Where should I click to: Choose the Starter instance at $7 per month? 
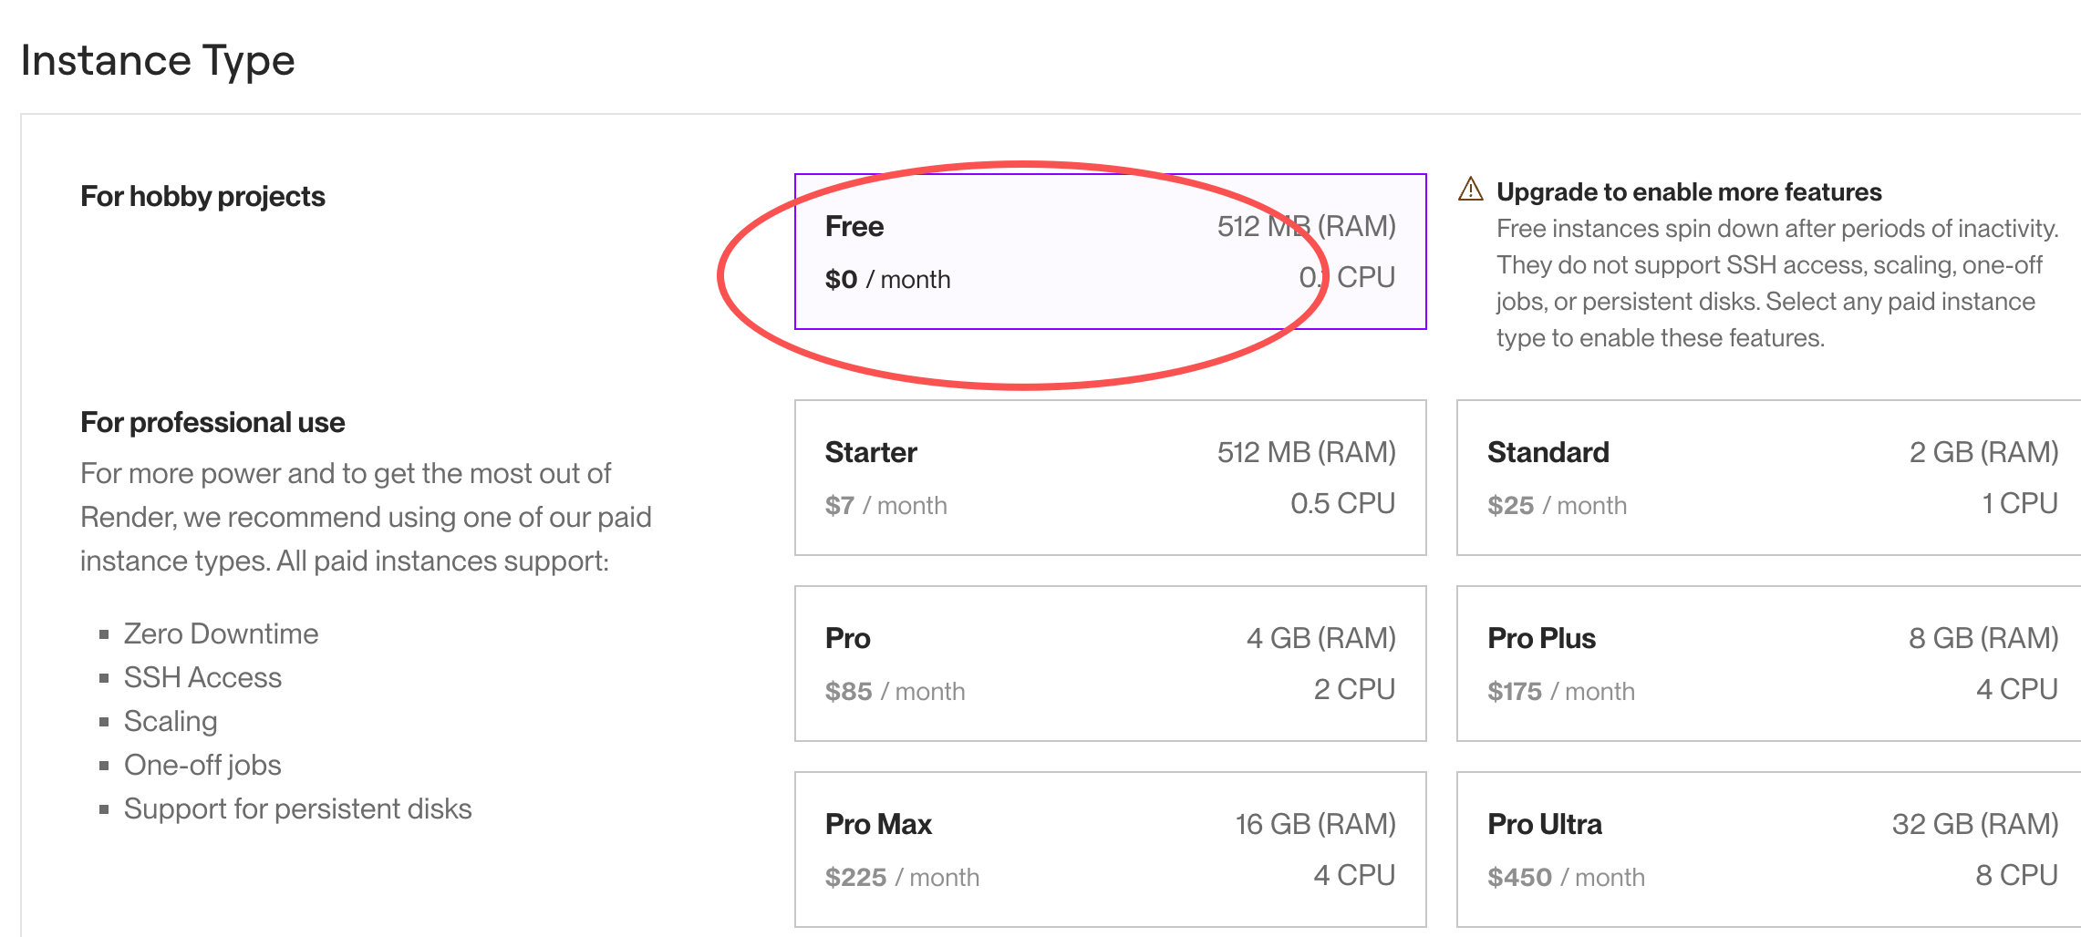click(1110, 478)
